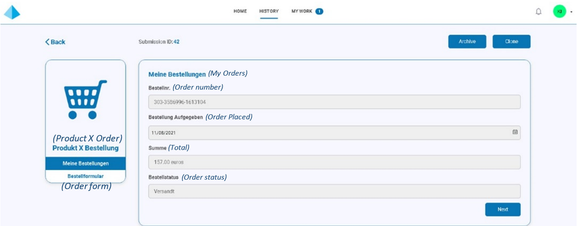577x226 pixels.
Task: Open the MY WORK tab
Action: pos(302,12)
